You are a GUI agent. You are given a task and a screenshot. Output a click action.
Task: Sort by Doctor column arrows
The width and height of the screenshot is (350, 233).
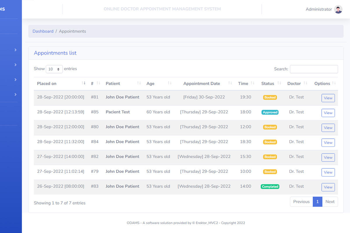pyautogui.click(x=305, y=83)
